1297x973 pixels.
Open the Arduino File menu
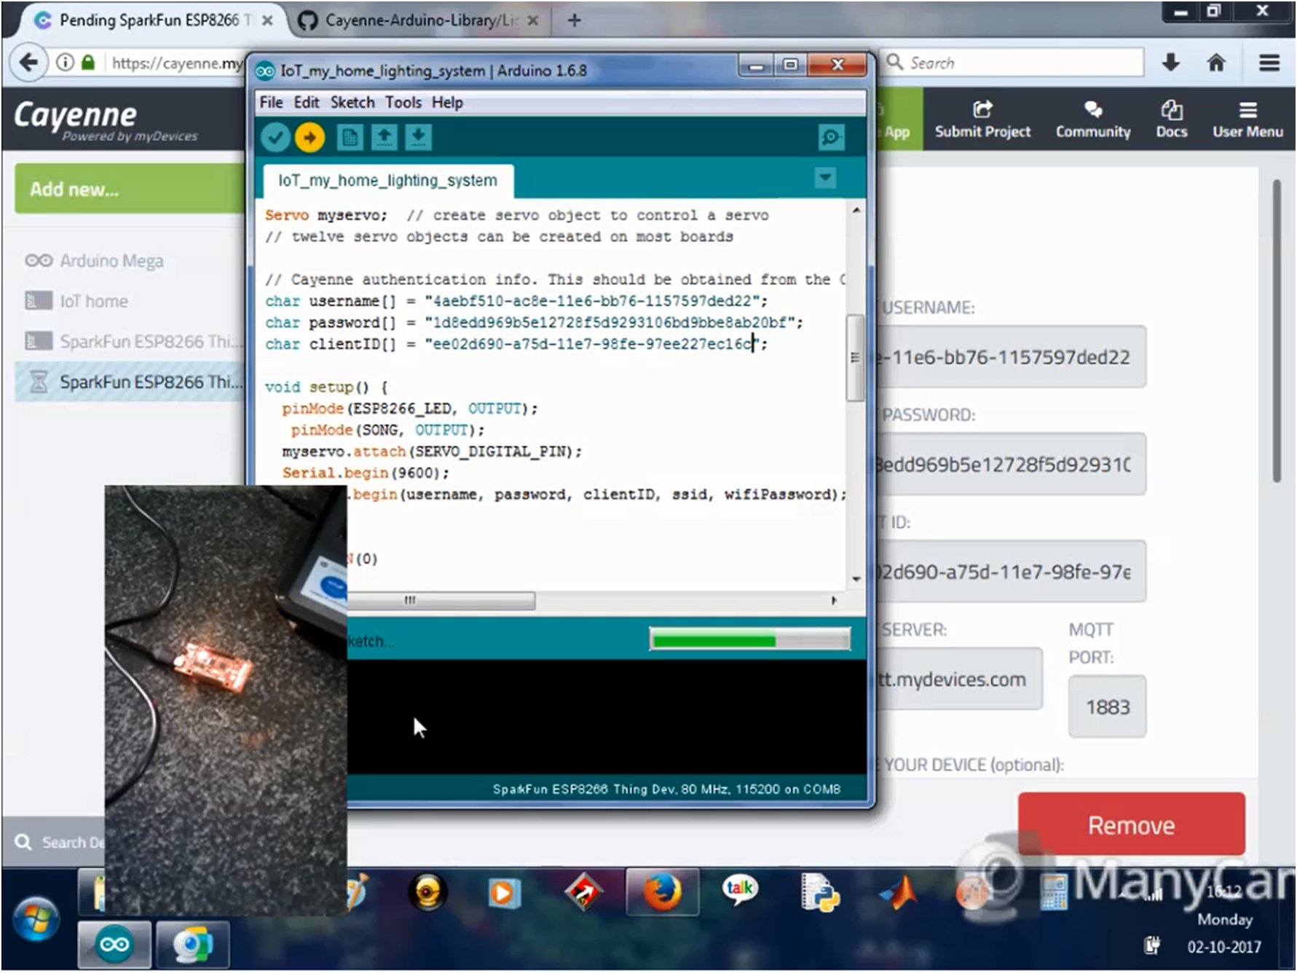click(271, 103)
